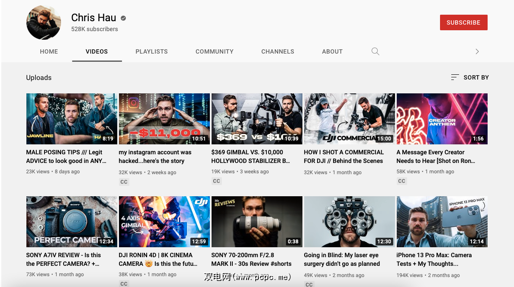Screen dimensions: 514x287
Task: Open 'SONY A7IV REVIEW' video title
Action: click(x=64, y=259)
